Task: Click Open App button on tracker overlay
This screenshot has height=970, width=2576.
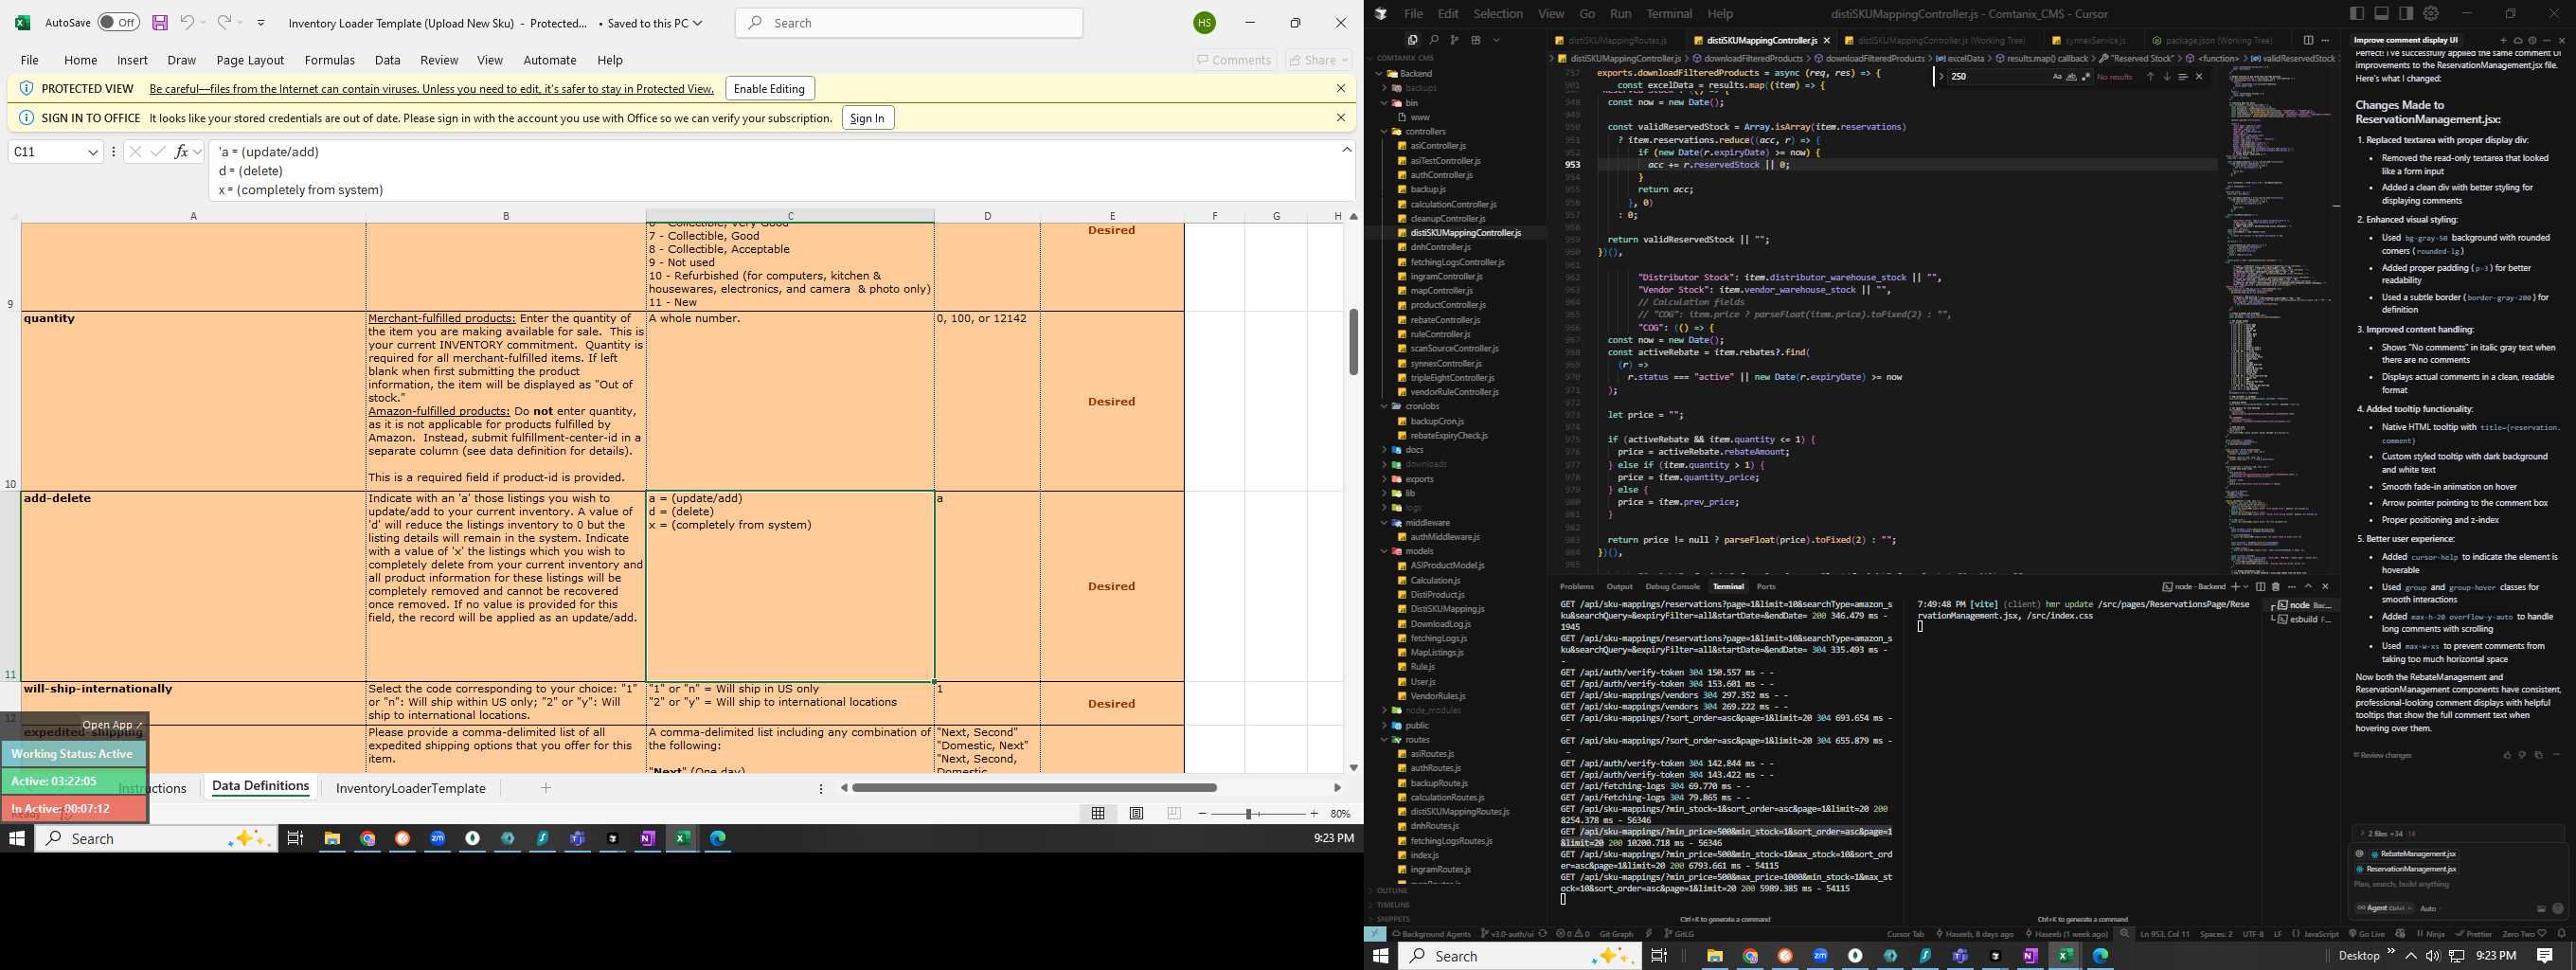Action: click(112, 725)
